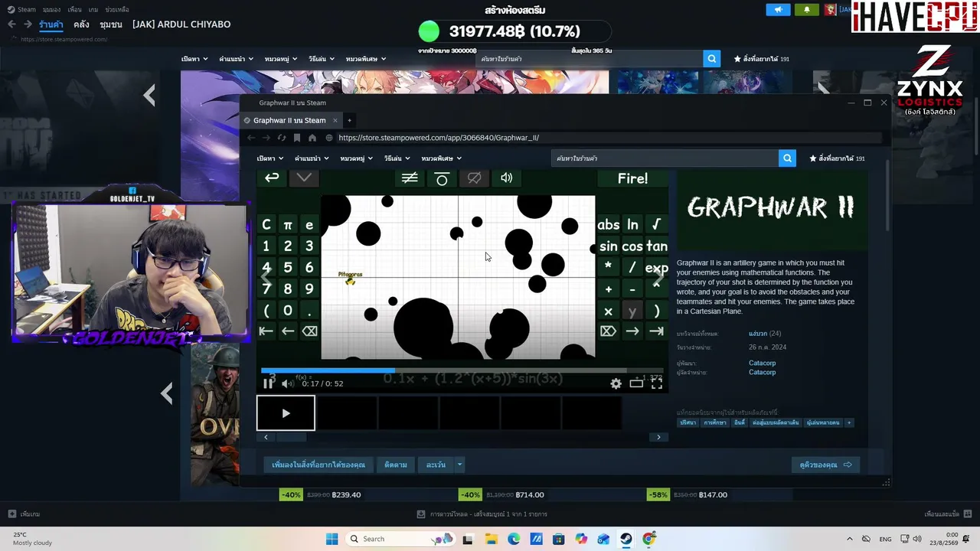Open Microsoft Store from the taskbar
Image resolution: width=980 pixels, height=551 pixels.
pyautogui.click(x=559, y=539)
